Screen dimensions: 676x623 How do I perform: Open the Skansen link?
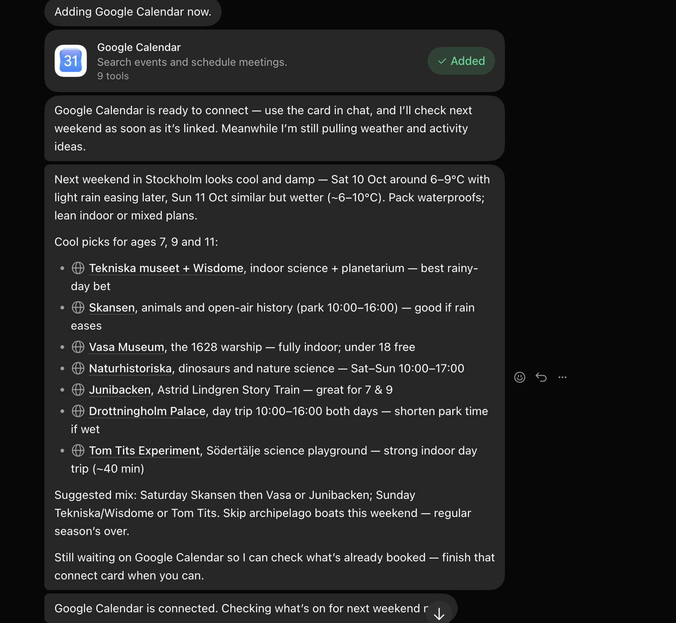click(112, 308)
